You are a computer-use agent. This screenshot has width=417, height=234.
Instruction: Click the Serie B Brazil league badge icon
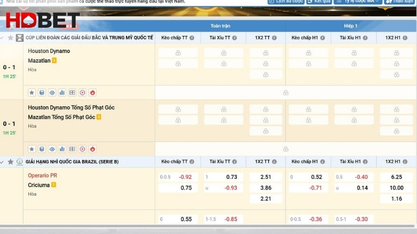[x=20, y=161]
